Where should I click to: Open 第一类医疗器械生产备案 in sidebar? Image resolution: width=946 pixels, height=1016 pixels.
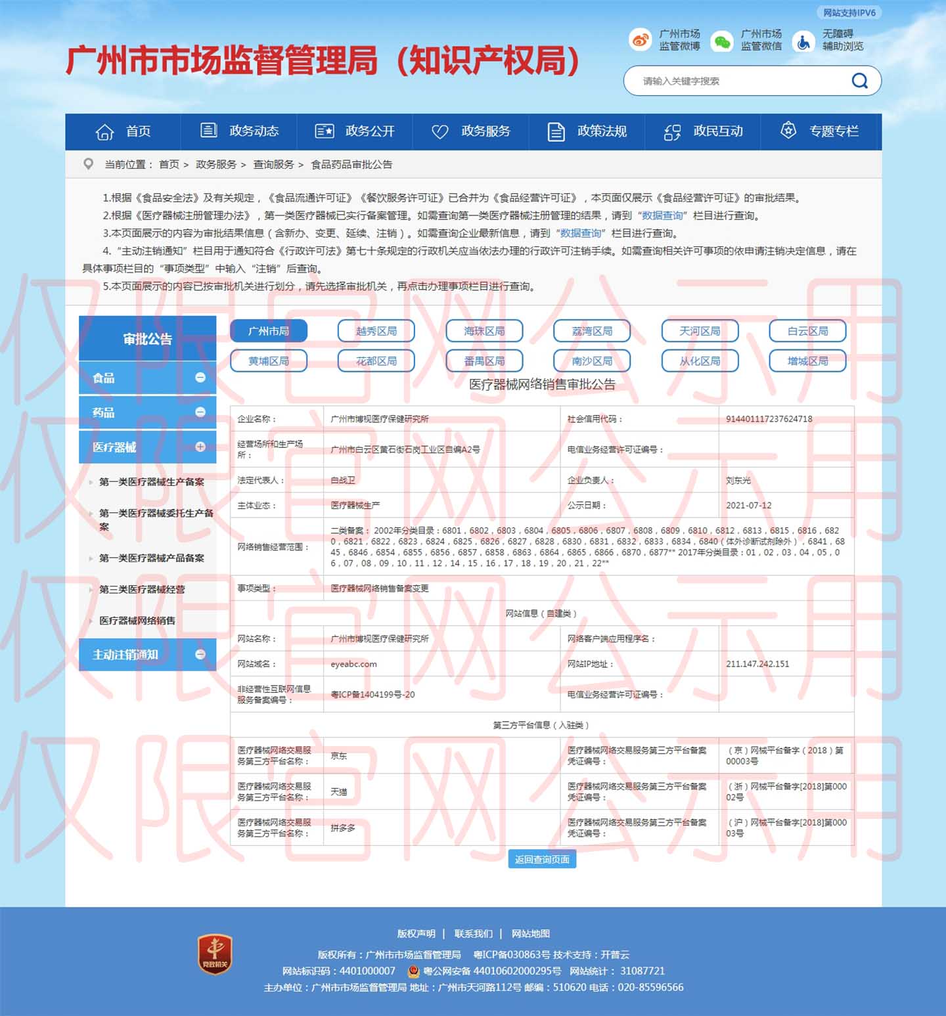pyautogui.click(x=152, y=481)
